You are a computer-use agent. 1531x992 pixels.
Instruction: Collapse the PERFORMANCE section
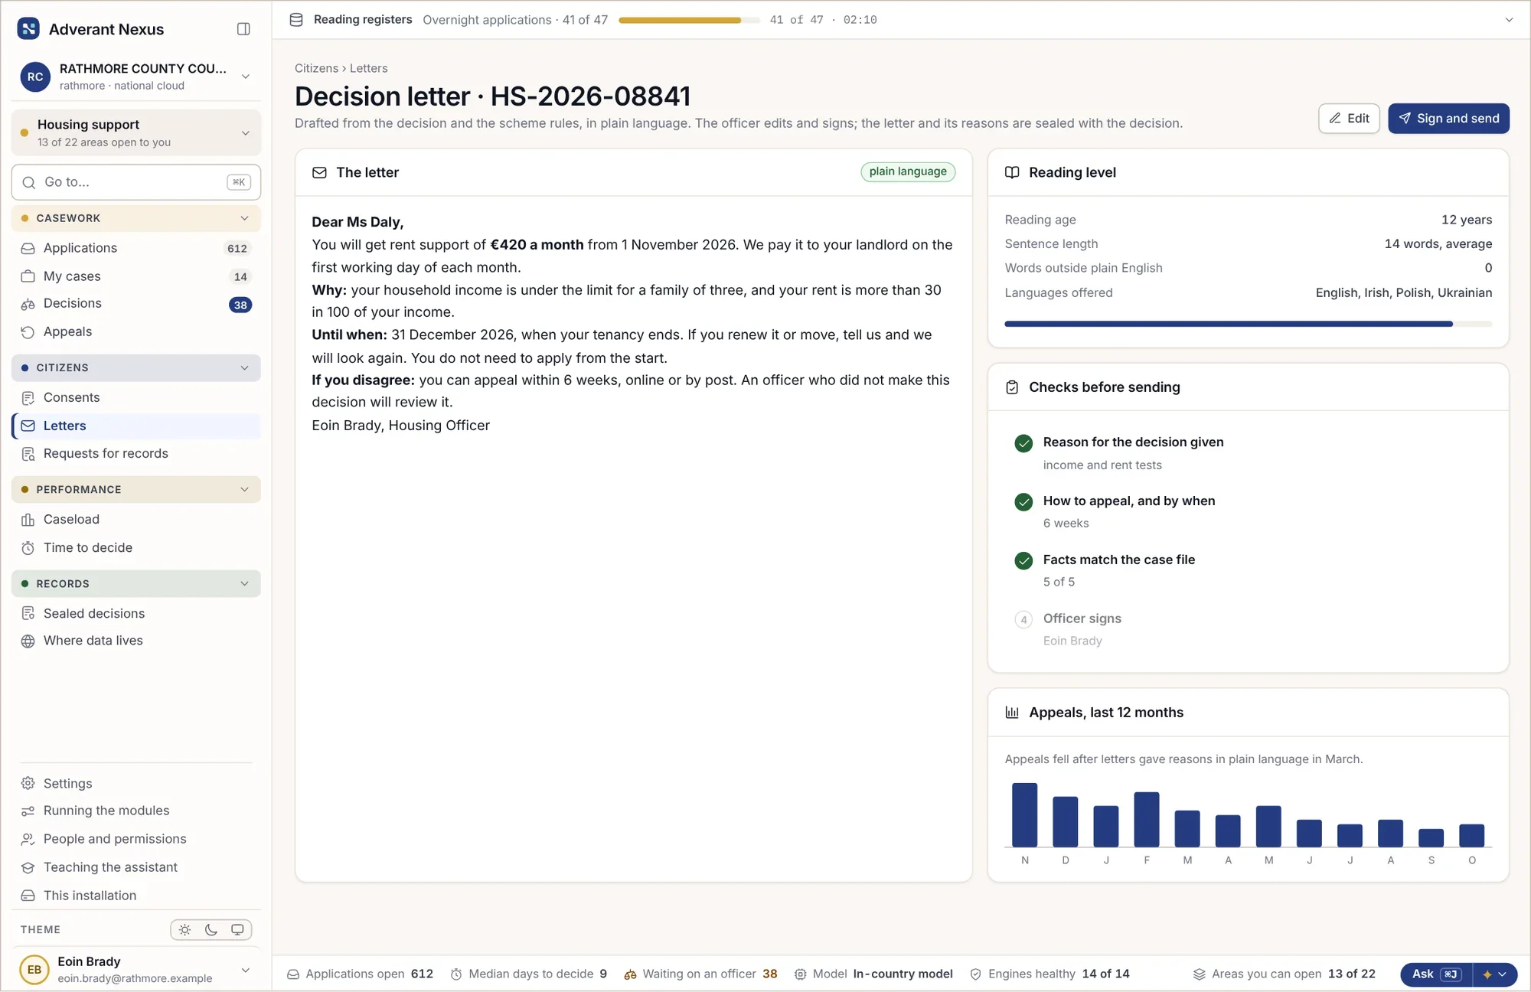coord(136,490)
